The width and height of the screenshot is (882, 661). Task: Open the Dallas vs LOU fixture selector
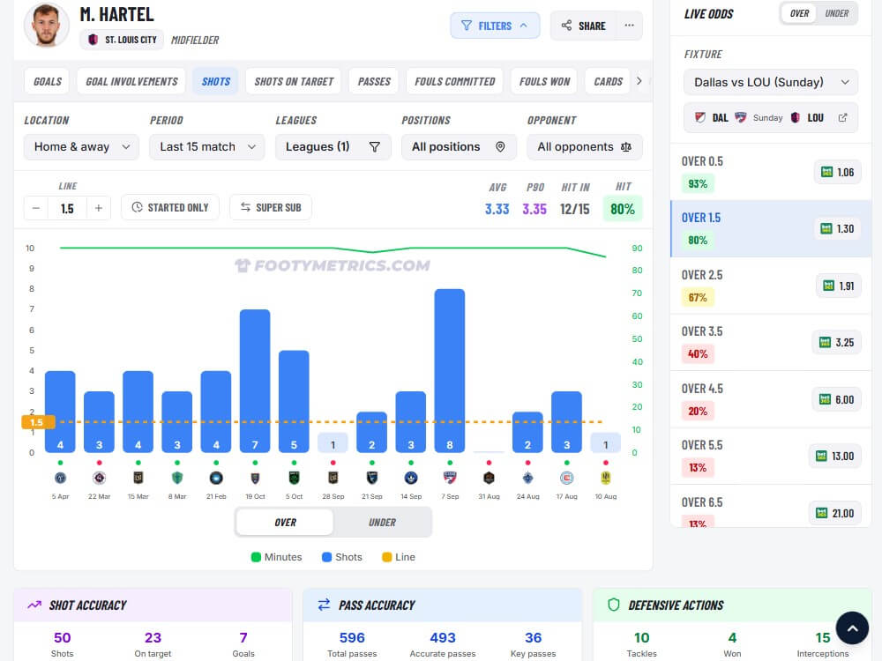770,81
